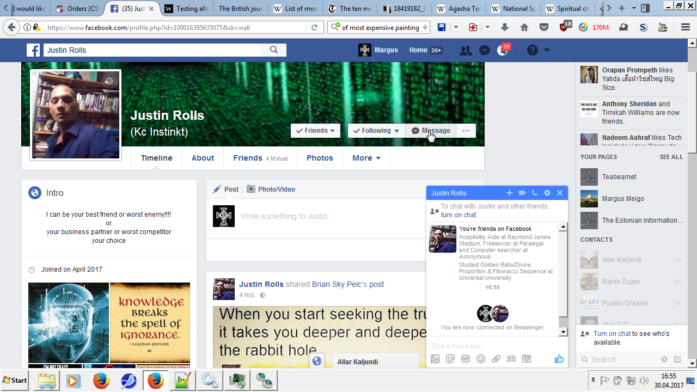Click the Margus profile link in header
The height and width of the screenshot is (392, 697).
378,50
